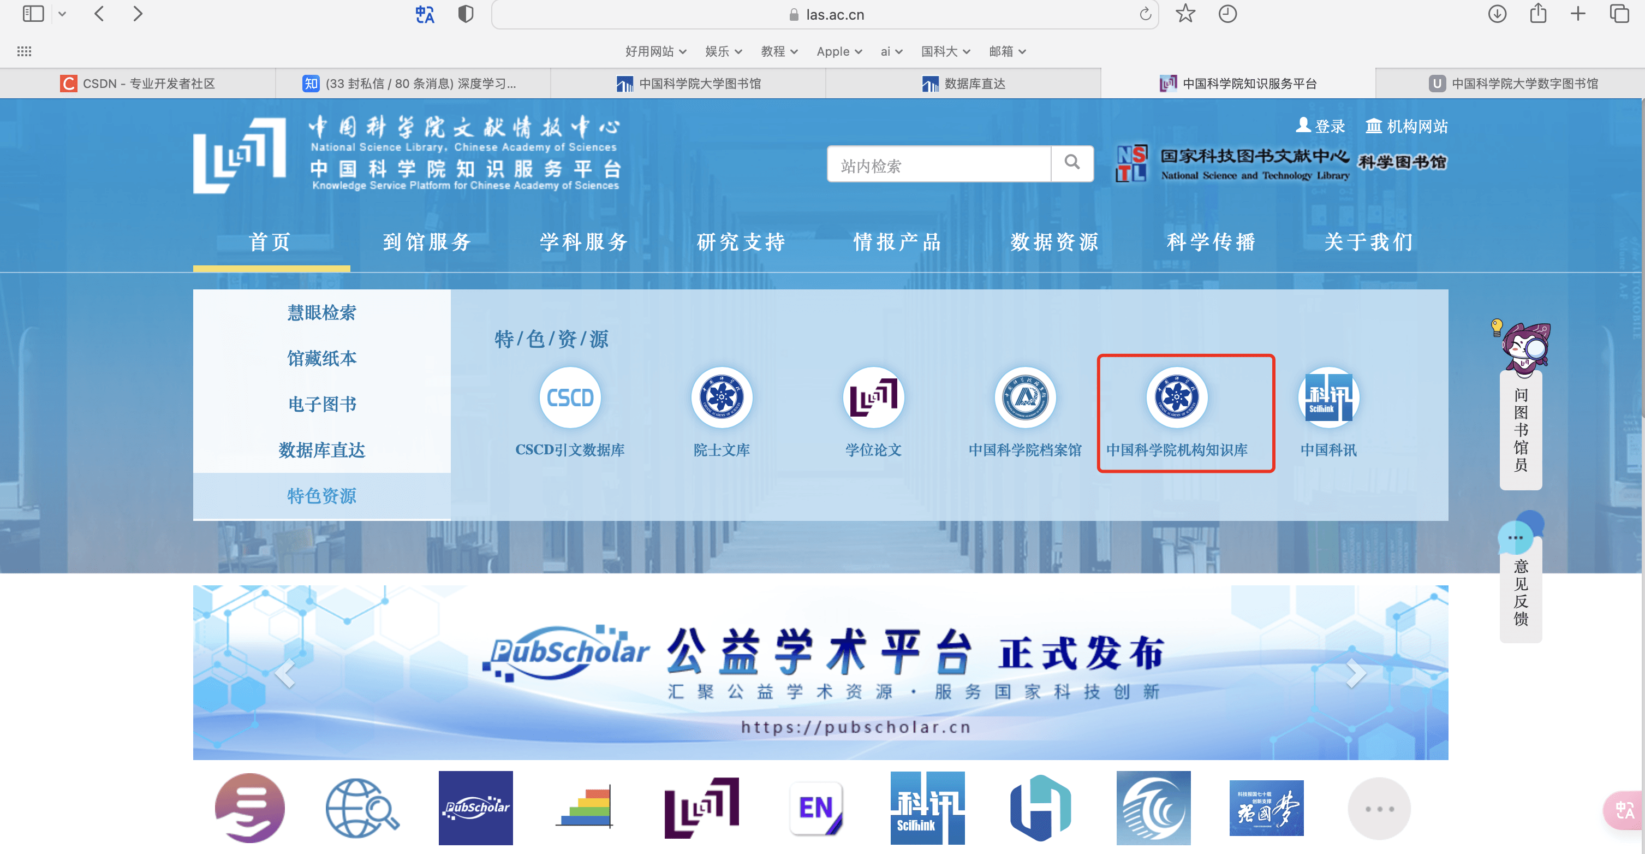
Task: Expand the 娱乐 bookmarks folder
Action: pyautogui.click(x=724, y=51)
